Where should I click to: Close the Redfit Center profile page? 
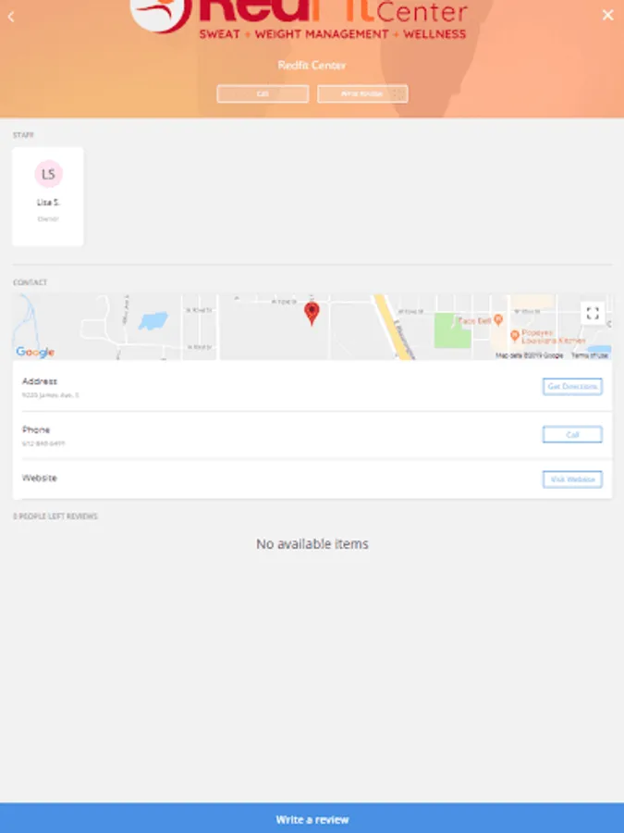coord(607,15)
